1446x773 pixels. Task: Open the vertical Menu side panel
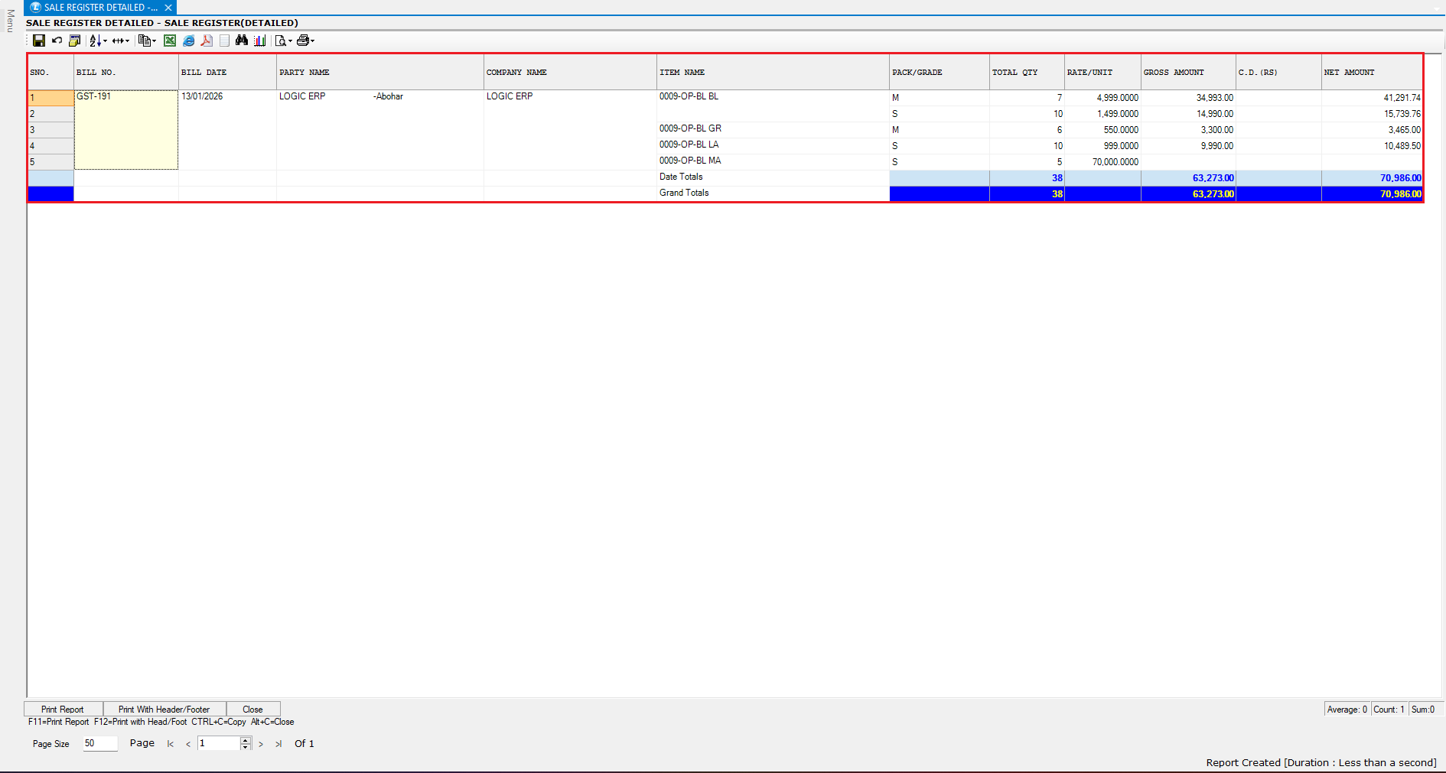point(10,21)
